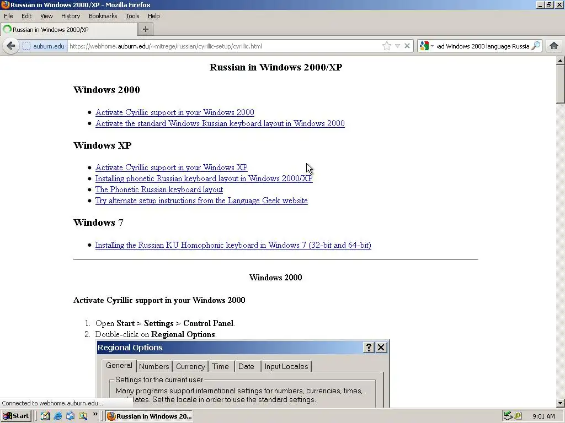
Task: Click the Numbers tab in Regional Options image
Action: pyautogui.click(x=154, y=366)
